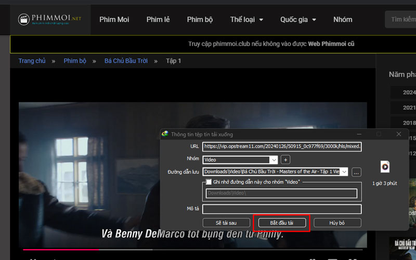Expand the save path dropdown
Screen dimensions: 416x260
click(x=344, y=172)
